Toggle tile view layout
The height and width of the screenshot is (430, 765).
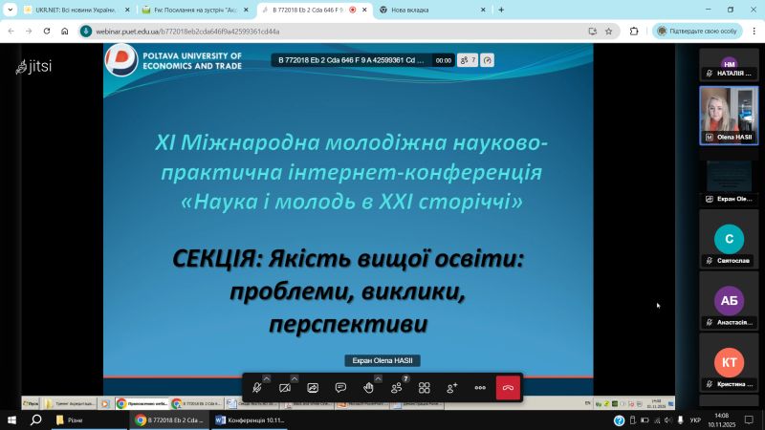[x=425, y=388]
